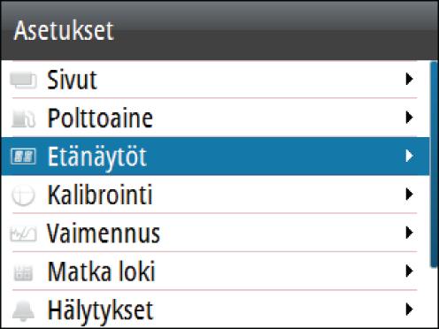The width and height of the screenshot is (439, 329).
Task: Click the Polttoaine fuel pump icon
Action: 23,119
